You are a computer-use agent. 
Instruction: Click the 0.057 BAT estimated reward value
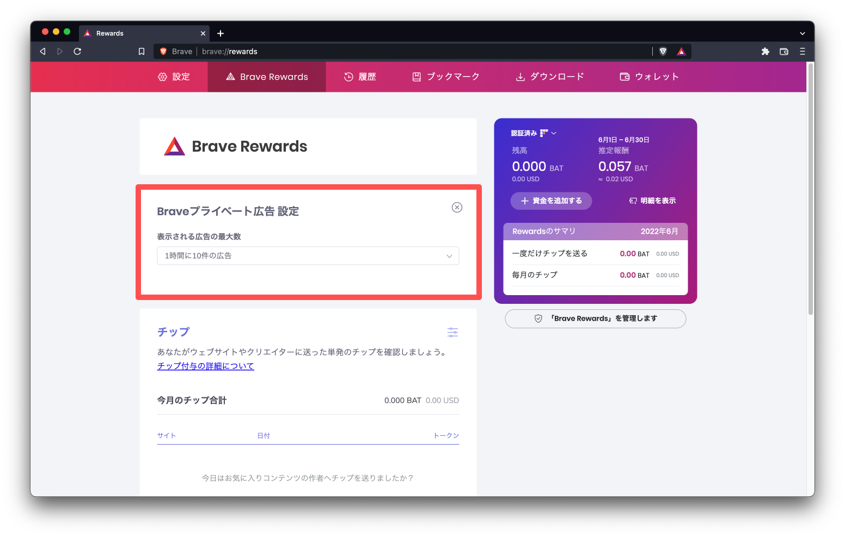pos(623,167)
